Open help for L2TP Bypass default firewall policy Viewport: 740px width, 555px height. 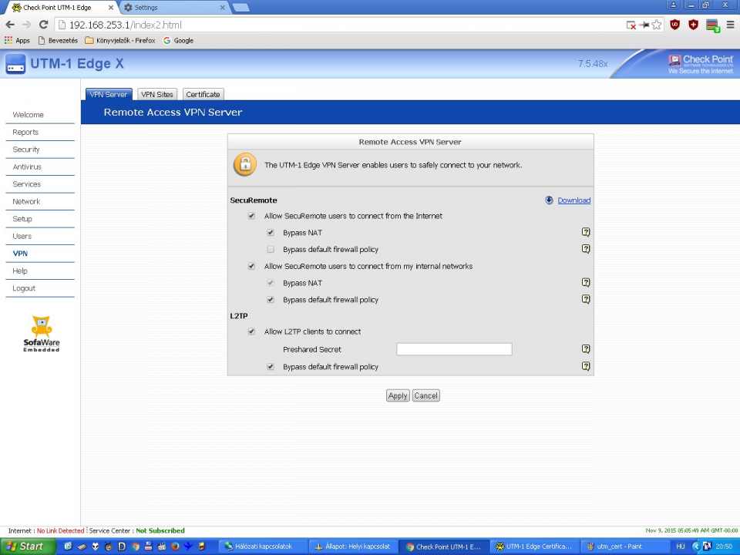point(586,366)
